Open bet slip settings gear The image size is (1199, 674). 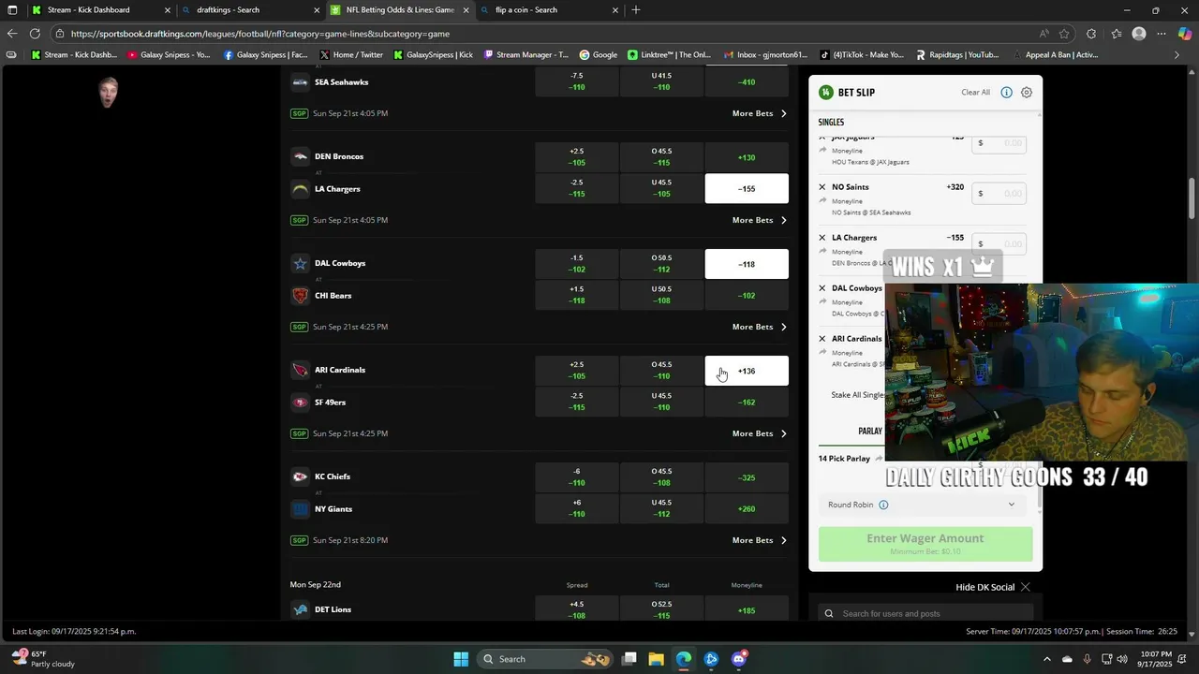[x=1027, y=93]
